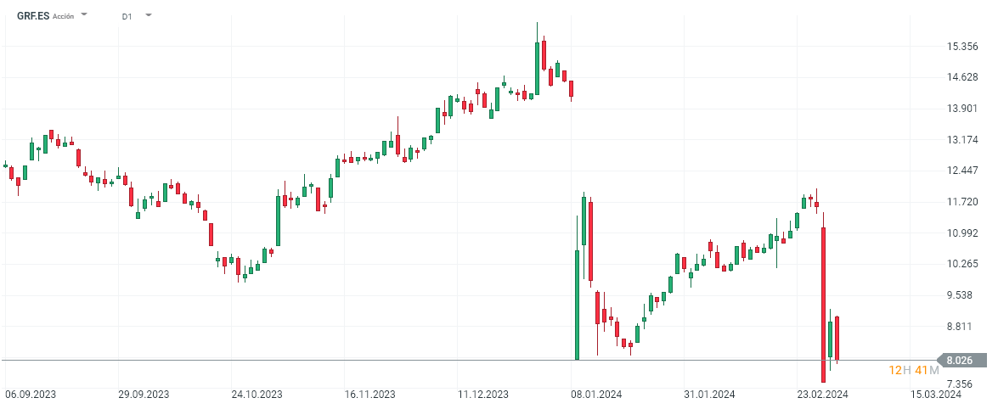Select the 24.10.2023 date on the time axis

tap(257, 394)
